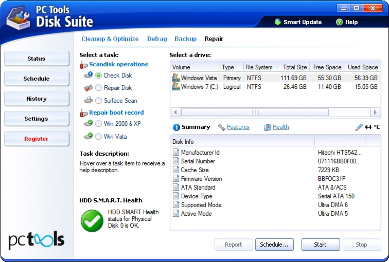The height and width of the screenshot is (262, 389).
Task: Click the Device Type row icon
Action: point(176,196)
